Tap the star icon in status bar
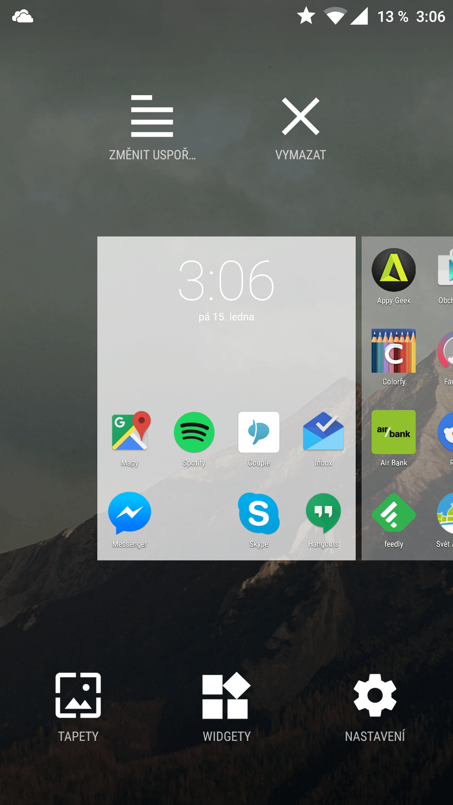Viewport: 453px width, 805px height. (306, 16)
